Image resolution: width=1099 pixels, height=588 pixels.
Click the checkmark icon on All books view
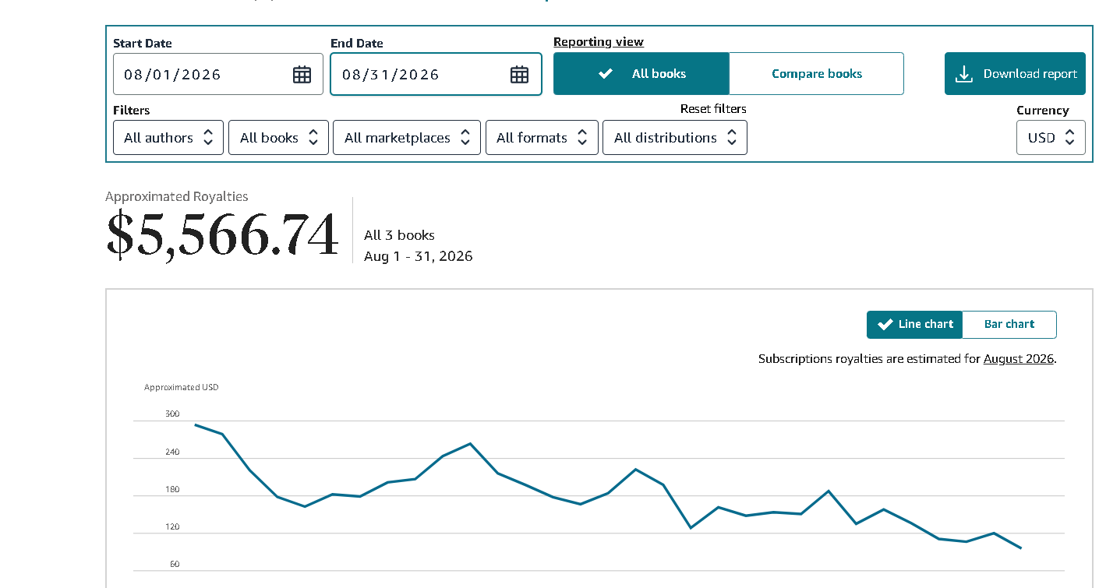(x=606, y=74)
